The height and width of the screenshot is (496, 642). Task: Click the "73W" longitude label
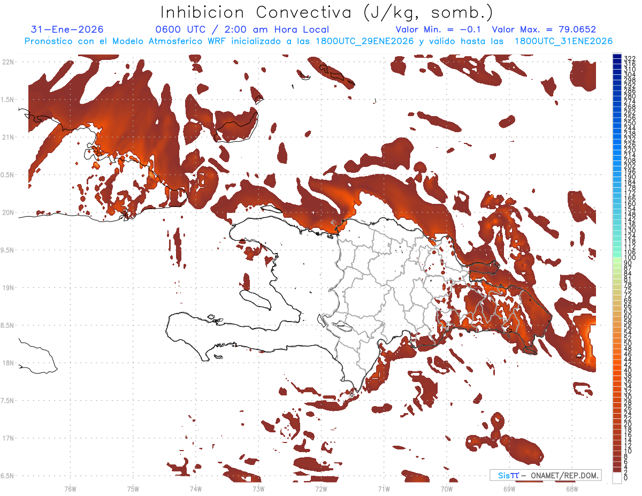(x=258, y=489)
